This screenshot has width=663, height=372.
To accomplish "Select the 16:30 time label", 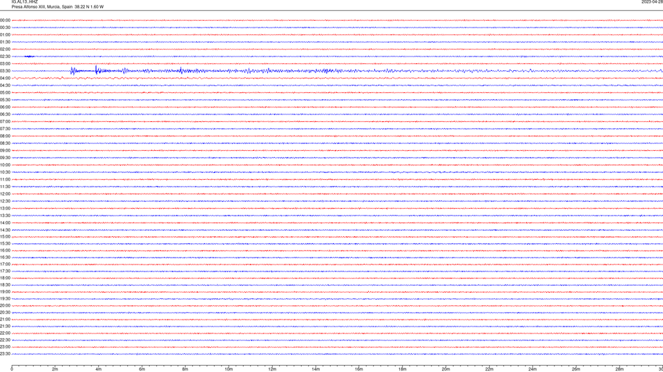I will point(5,257).
